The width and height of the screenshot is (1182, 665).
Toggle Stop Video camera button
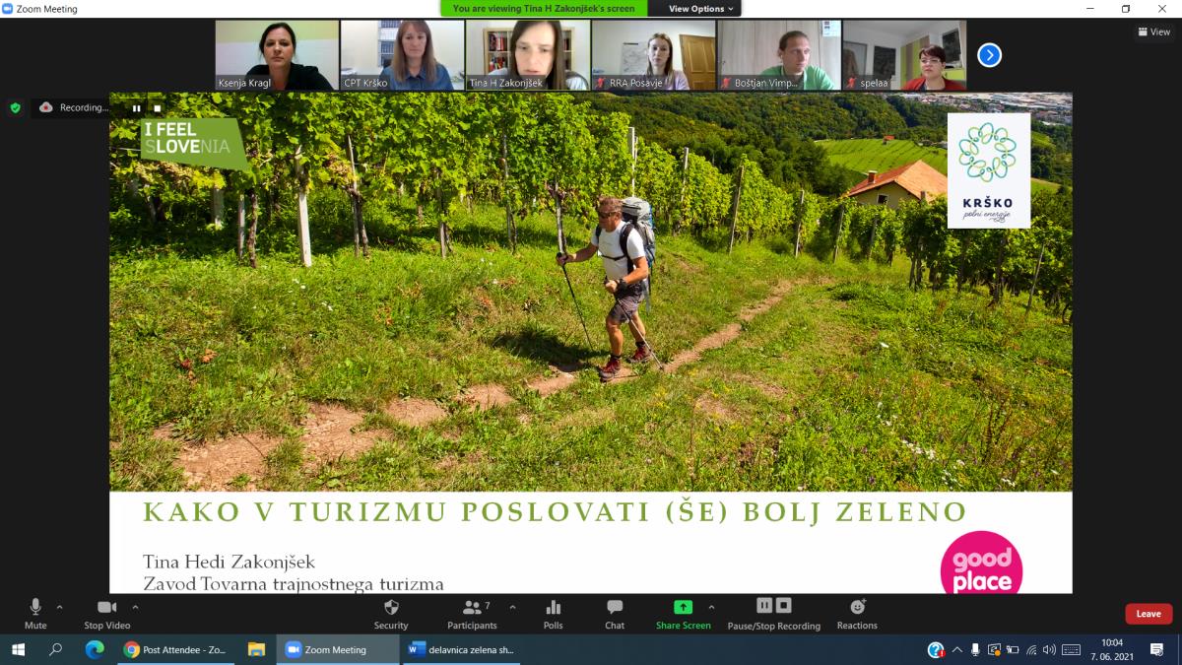[x=106, y=608]
